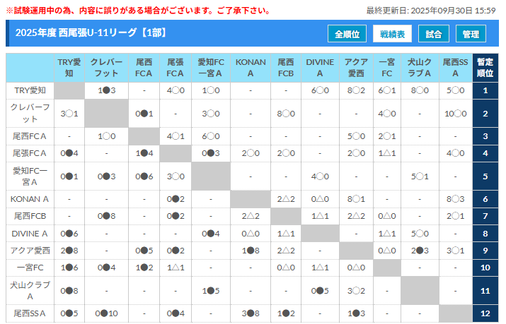Click the アクア愛西 column header
This screenshot has height=324, width=506.
[356, 68]
